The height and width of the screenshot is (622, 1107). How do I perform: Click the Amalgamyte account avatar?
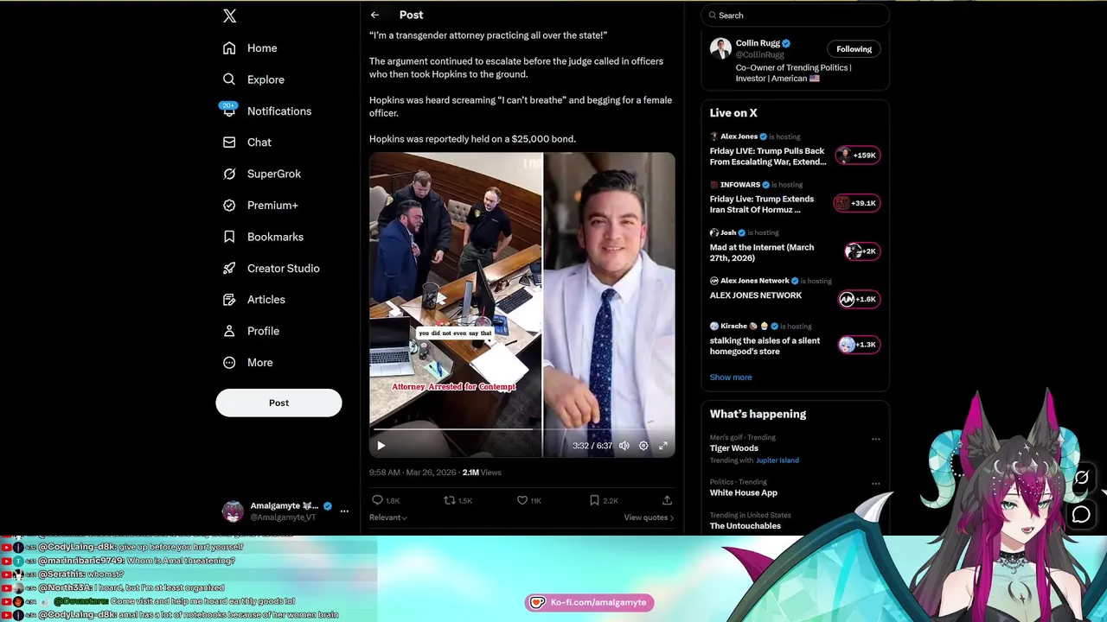click(x=233, y=511)
